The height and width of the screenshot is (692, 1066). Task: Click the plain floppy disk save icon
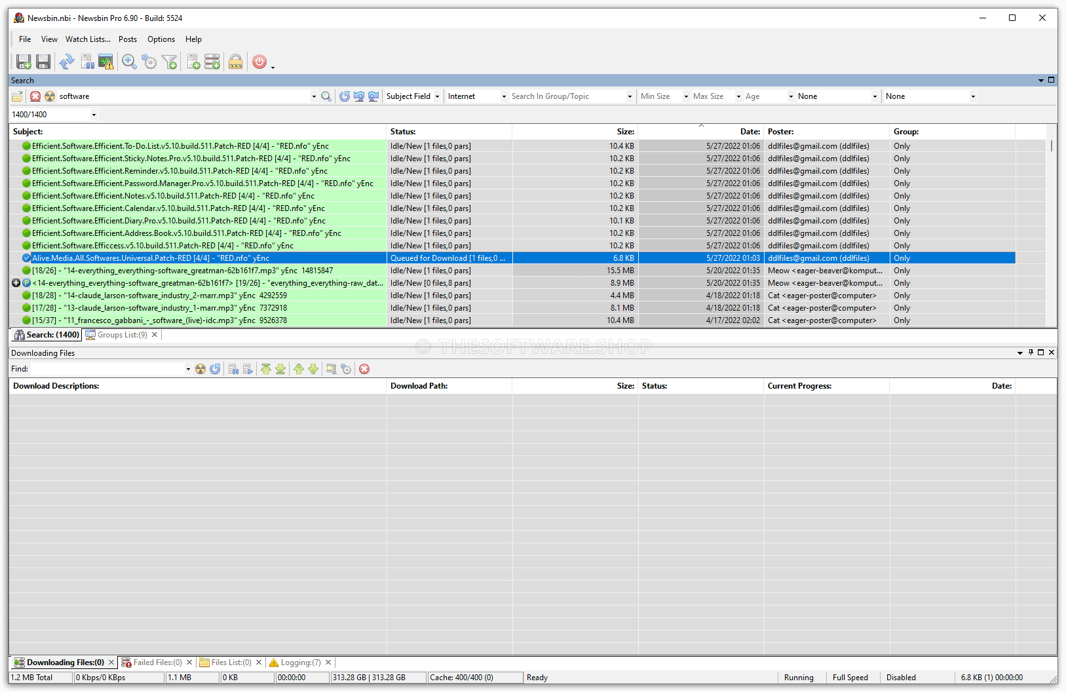click(x=43, y=62)
